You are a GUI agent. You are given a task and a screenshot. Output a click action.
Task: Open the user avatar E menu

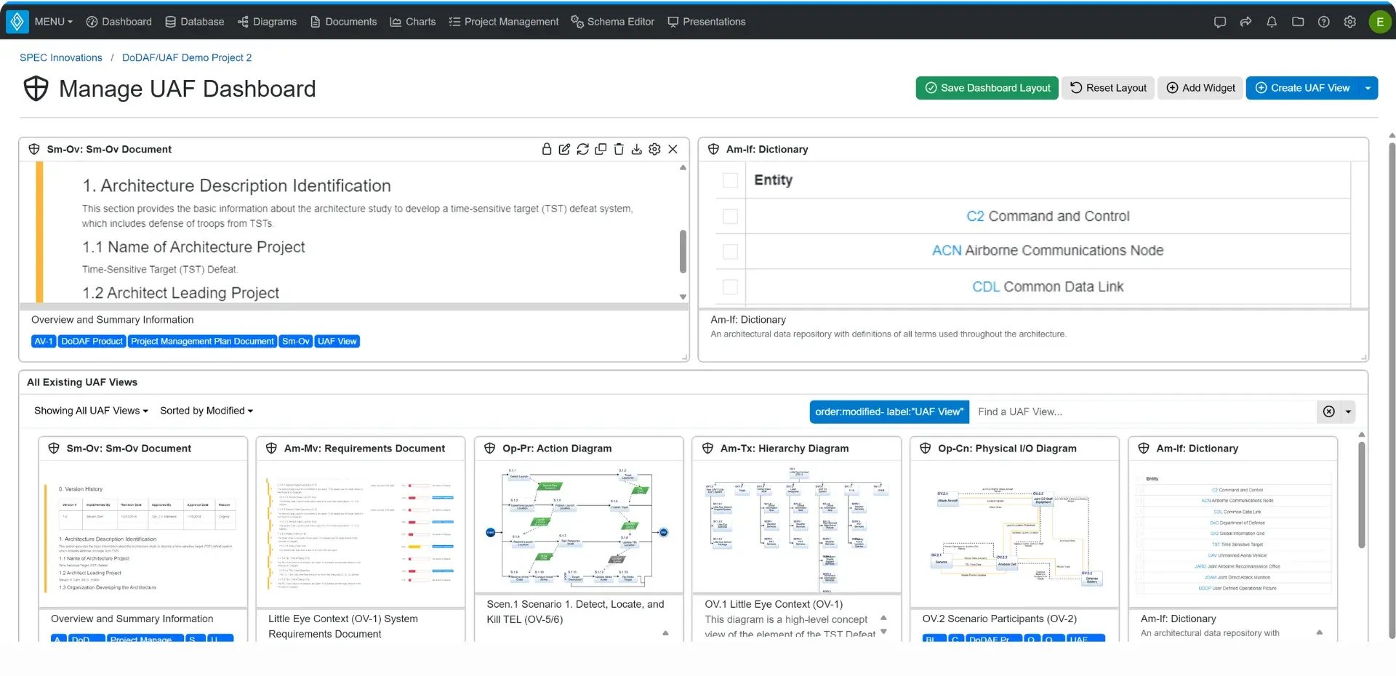click(1379, 22)
